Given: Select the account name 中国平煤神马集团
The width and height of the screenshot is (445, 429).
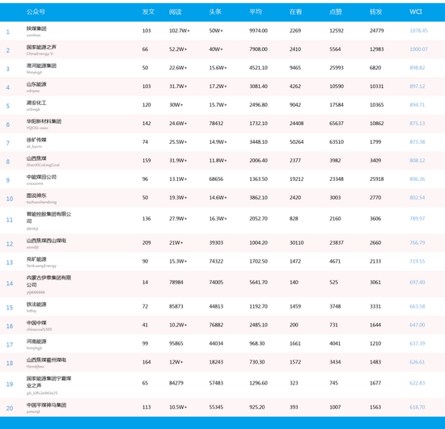Looking at the screenshot, I should (x=46, y=405).
